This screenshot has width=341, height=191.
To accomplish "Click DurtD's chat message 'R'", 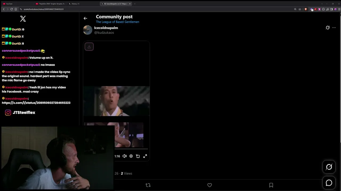I will pyautogui.click(x=23, y=44).
